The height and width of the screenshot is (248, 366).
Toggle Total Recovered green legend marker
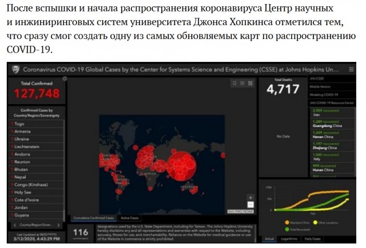(x=287, y=230)
